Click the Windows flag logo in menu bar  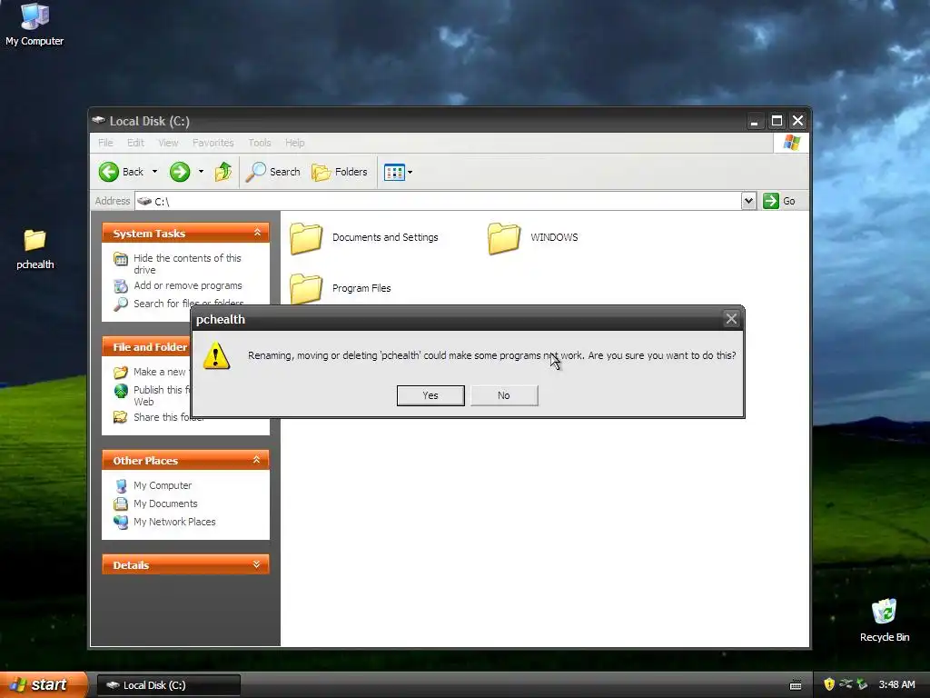click(791, 143)
